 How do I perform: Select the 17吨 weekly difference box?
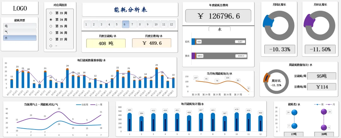click(x=294, y=134)
